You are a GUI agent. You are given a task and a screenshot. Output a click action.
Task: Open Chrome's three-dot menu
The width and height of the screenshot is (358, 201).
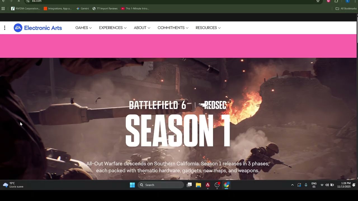tap(355, 1)
